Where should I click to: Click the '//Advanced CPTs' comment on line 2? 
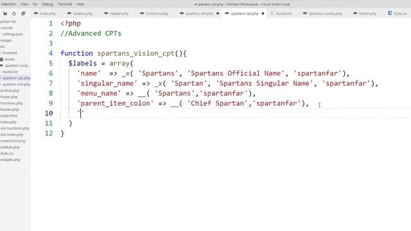tap(91, 33)
